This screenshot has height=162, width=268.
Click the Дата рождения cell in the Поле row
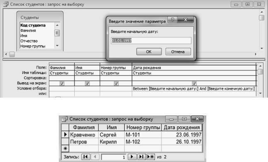click(194, 68)
